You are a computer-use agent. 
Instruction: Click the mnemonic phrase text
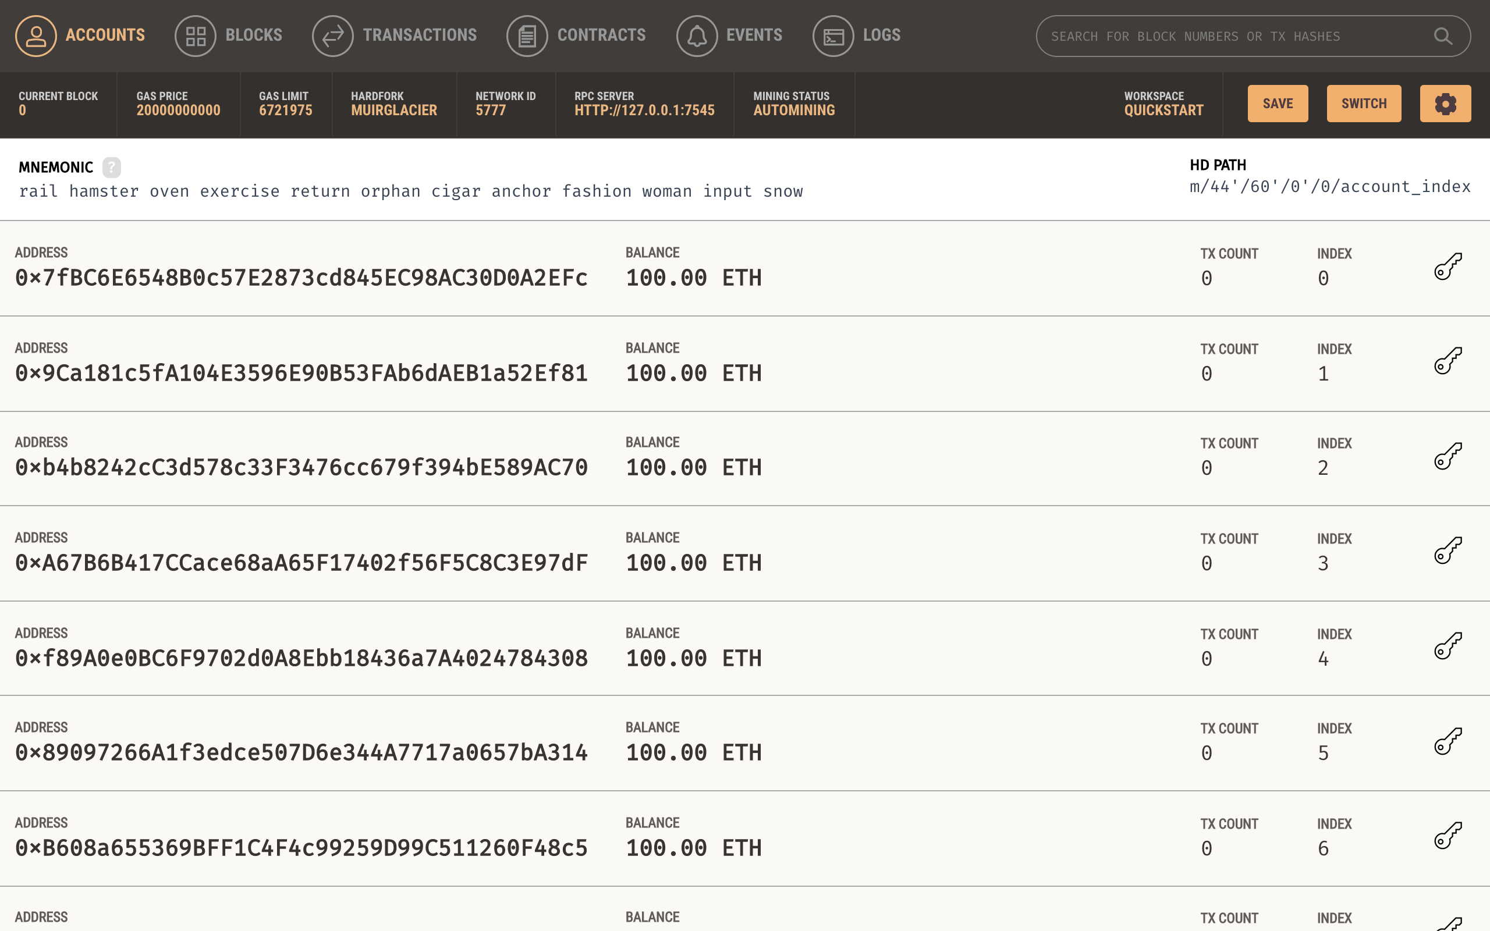coord(411,191)
